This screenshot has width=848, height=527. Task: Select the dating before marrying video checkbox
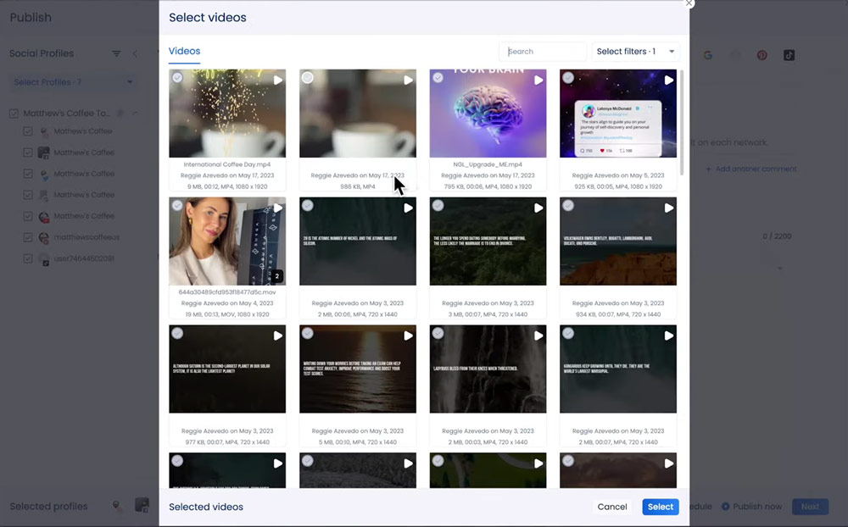(x=438, y=205)
